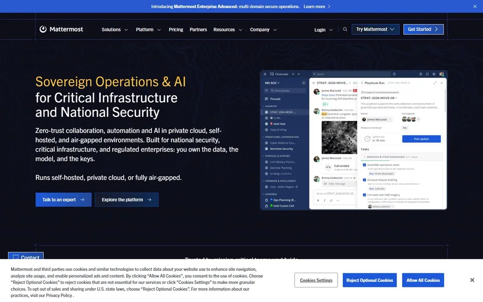Viewport: 483px width, 302px height.
Task: Click the bold icon in the message composer
Action: point(318,201)
